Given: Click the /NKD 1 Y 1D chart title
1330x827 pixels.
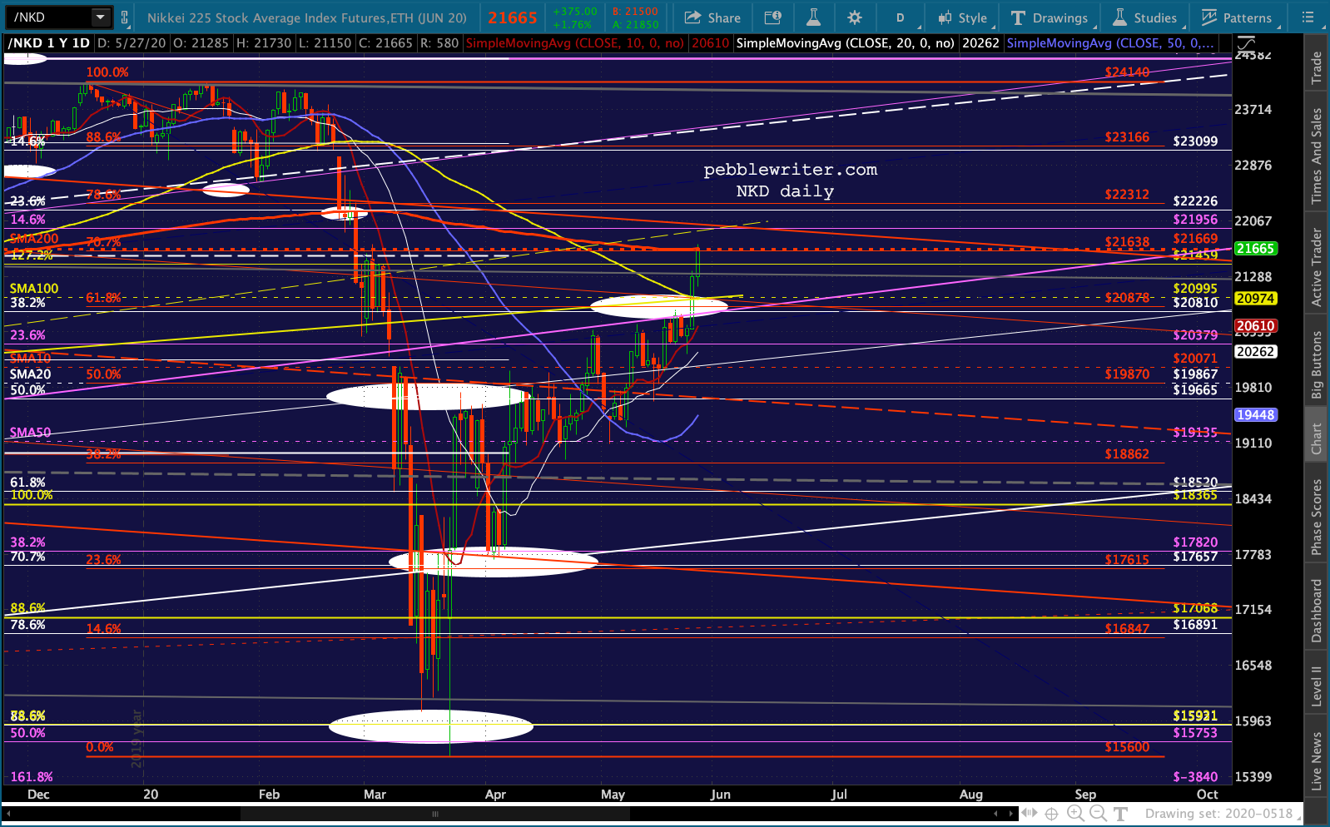Looking at the screenshot, I should [49, 43].
